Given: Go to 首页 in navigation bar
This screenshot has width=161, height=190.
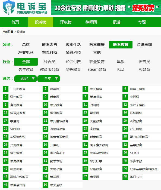Looking at the screenshot, I should point(15,22).
